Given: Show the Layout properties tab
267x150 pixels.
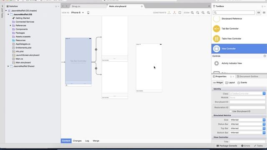Looking at the screenshot, I should [230, 82].
